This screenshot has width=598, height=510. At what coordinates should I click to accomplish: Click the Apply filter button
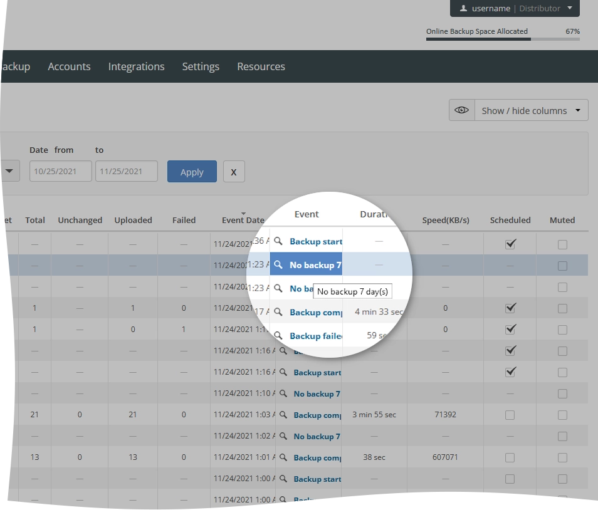tap(192, 172)
